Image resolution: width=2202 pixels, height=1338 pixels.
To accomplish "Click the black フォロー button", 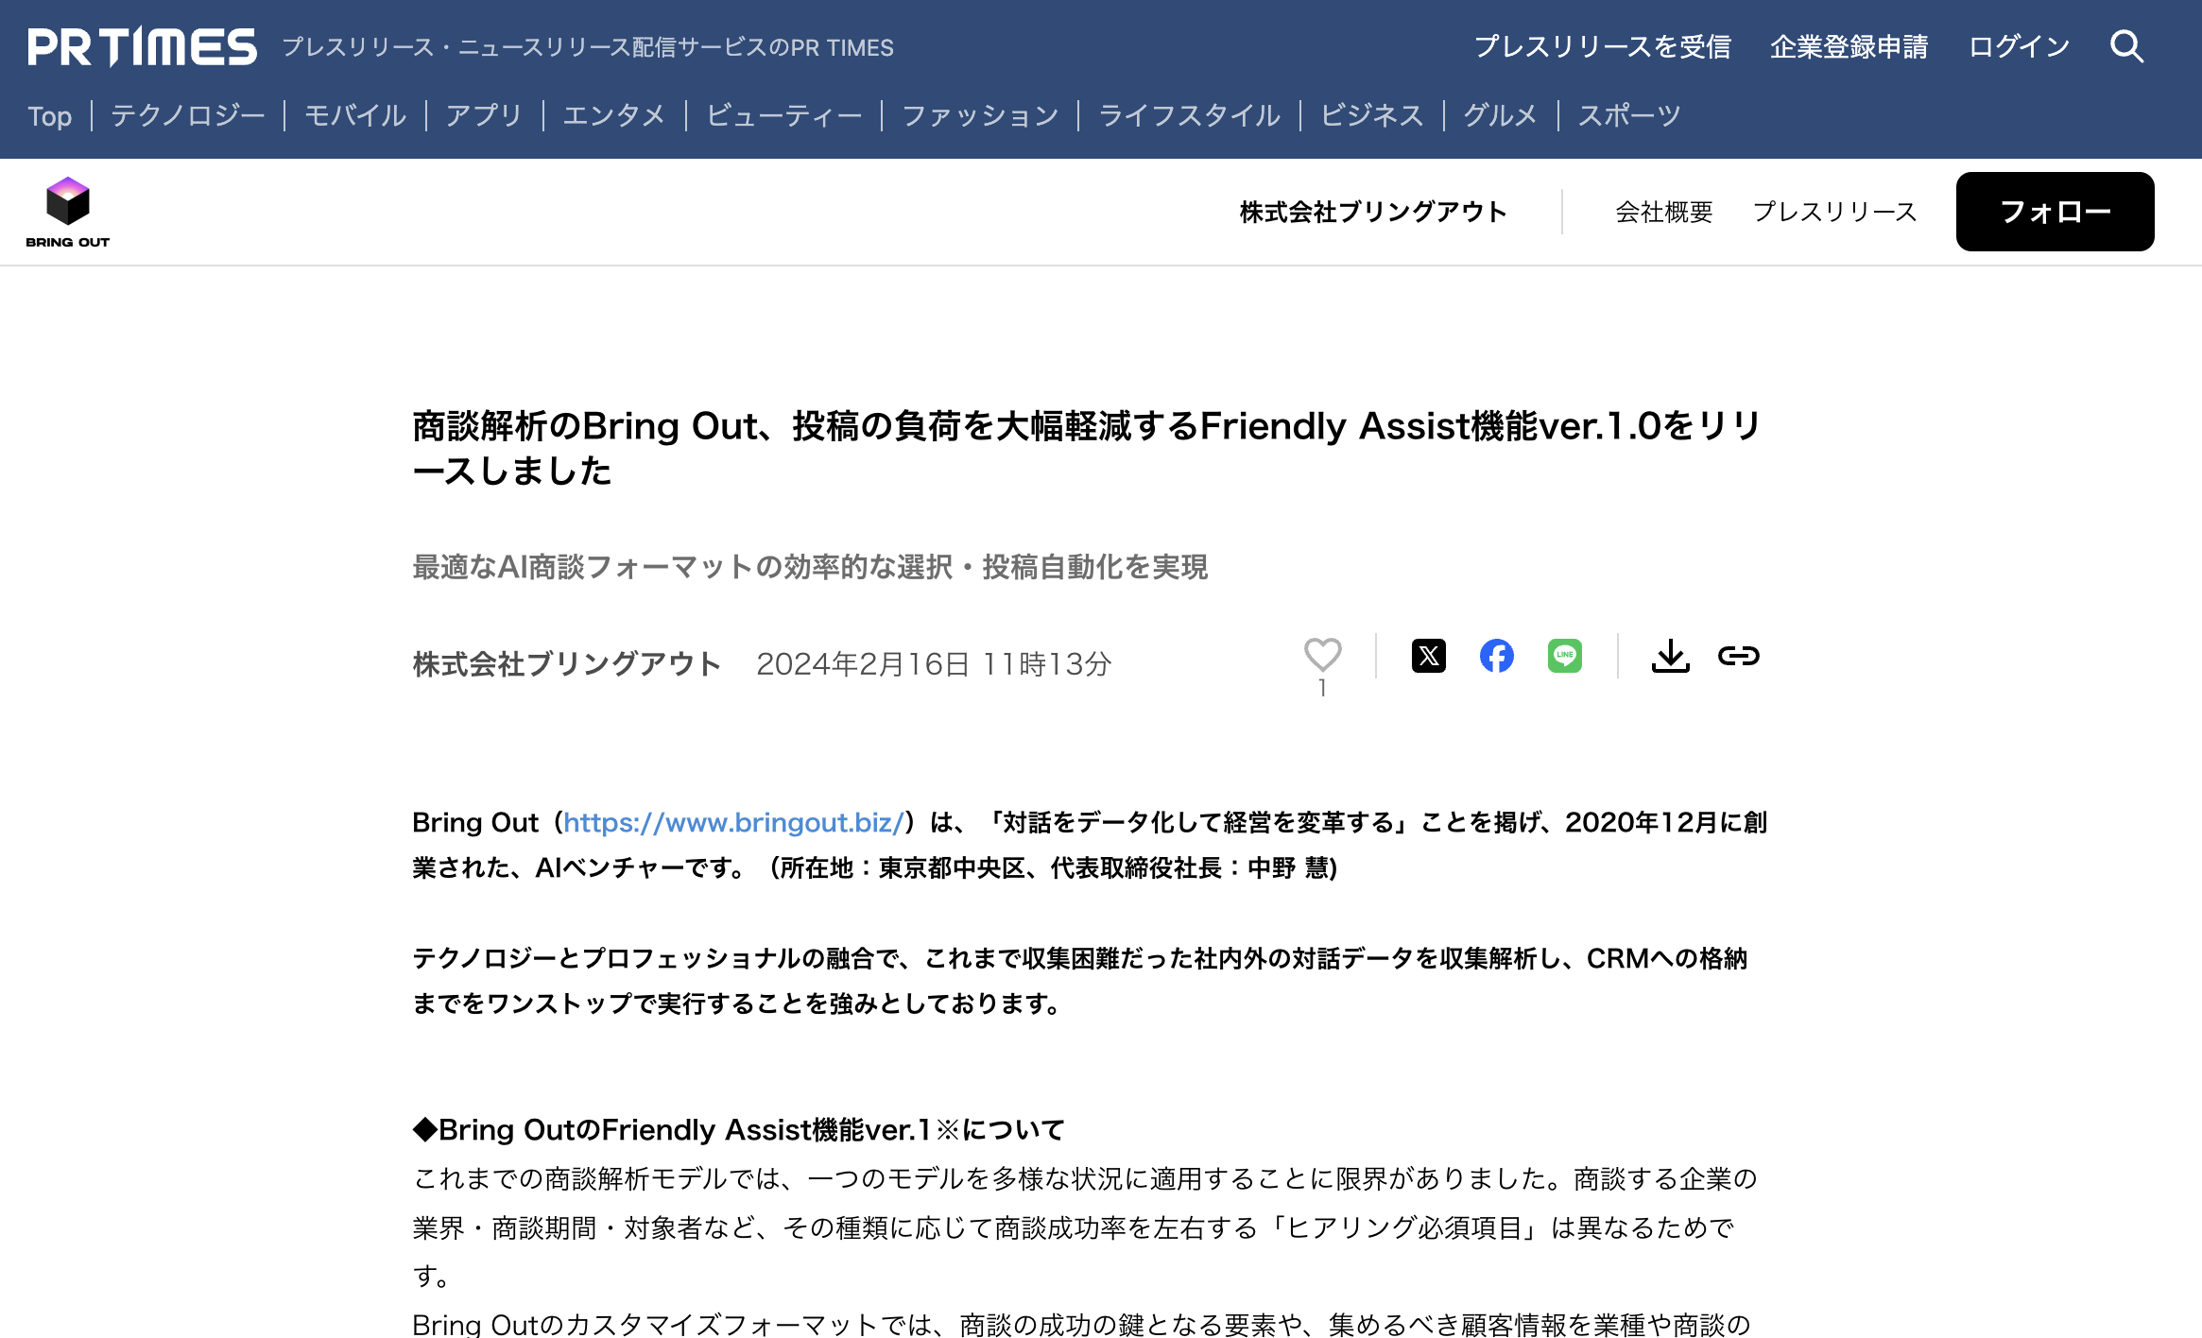I will click(2055, 212).
